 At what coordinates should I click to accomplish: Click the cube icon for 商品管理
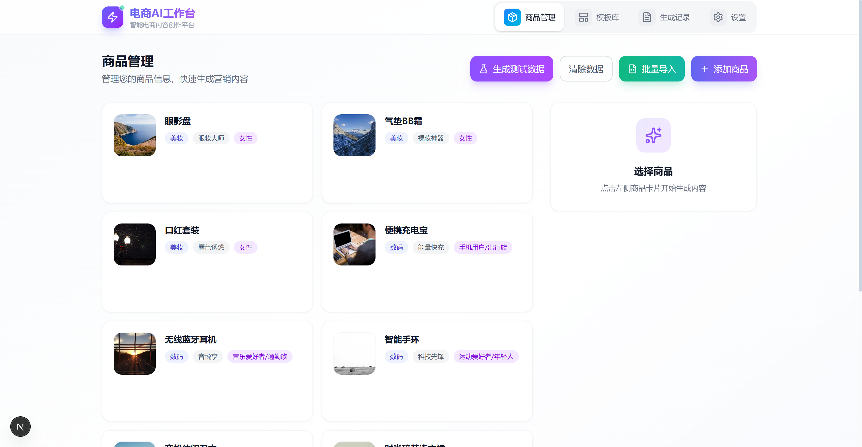coord(512,17)
